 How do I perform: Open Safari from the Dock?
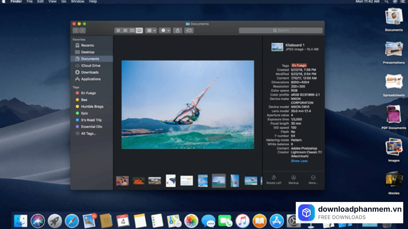pyautogui.click(x=72, y=221)
